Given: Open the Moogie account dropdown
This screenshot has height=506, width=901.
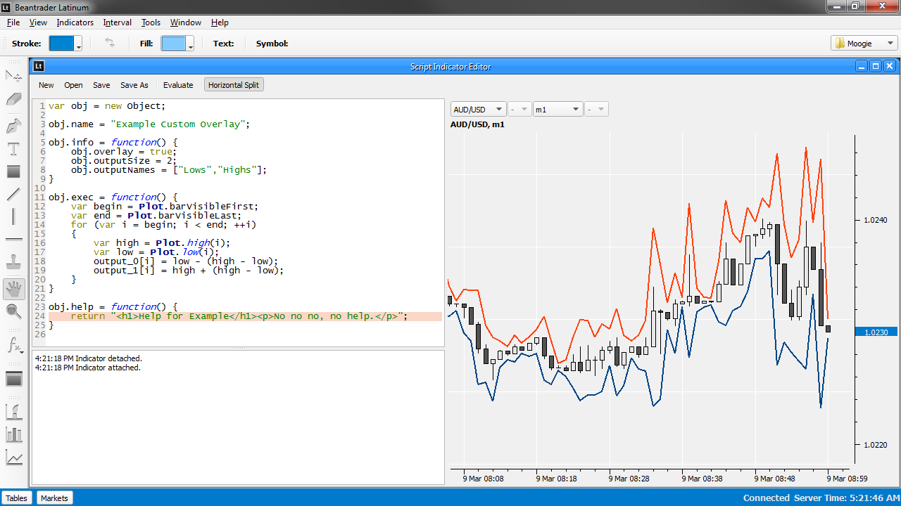Looking at the screenshot, I should coord(864,43).
